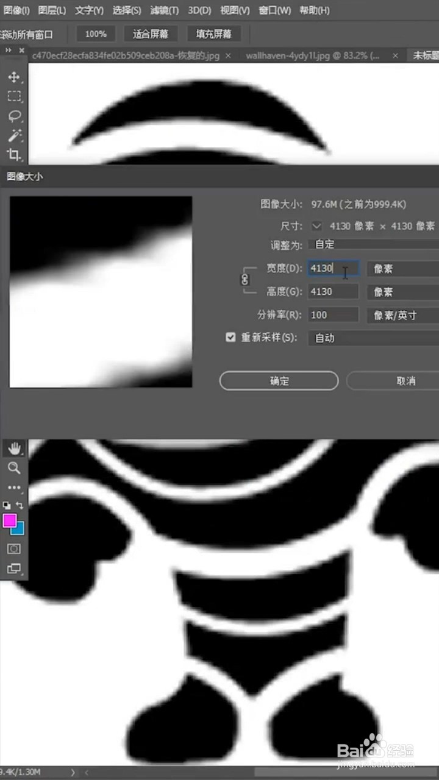Switch to c470ecf28 jpg document tab
This screenshot has width=439, height=780.
(x=126, y=55)
